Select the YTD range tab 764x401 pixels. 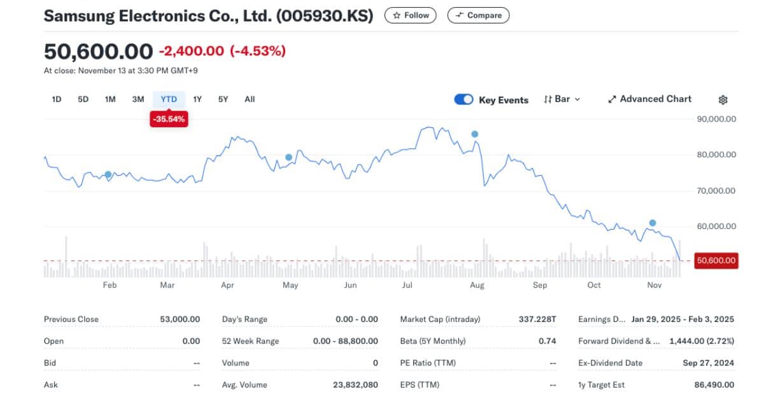pyautogui.click(x=169, y=99)
